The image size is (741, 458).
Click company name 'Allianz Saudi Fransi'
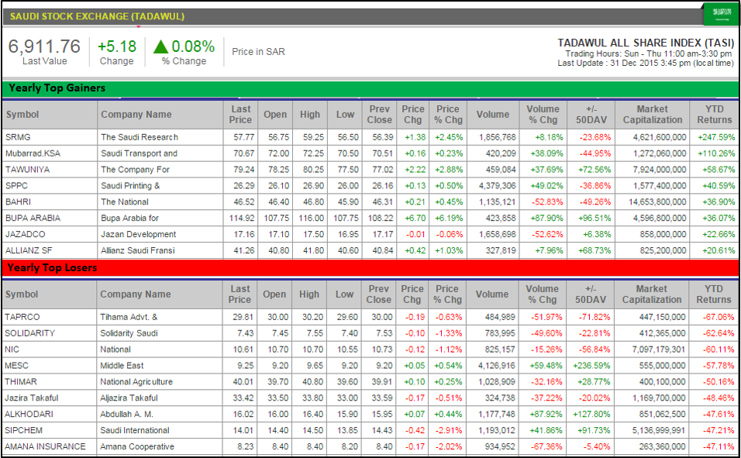point(138,250)
